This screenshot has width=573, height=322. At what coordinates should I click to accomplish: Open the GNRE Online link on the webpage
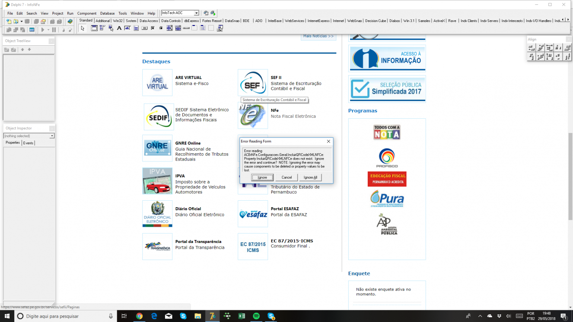(x=188, y=143)
